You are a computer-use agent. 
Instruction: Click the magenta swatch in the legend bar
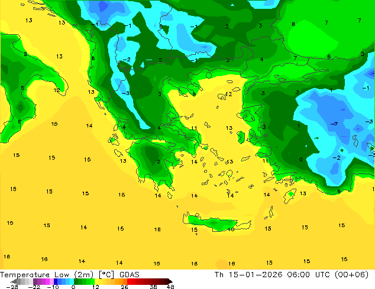47,281
